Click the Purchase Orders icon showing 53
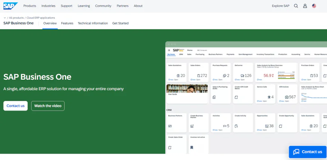This screenshot has width=327, height=160. pos(312,75)
